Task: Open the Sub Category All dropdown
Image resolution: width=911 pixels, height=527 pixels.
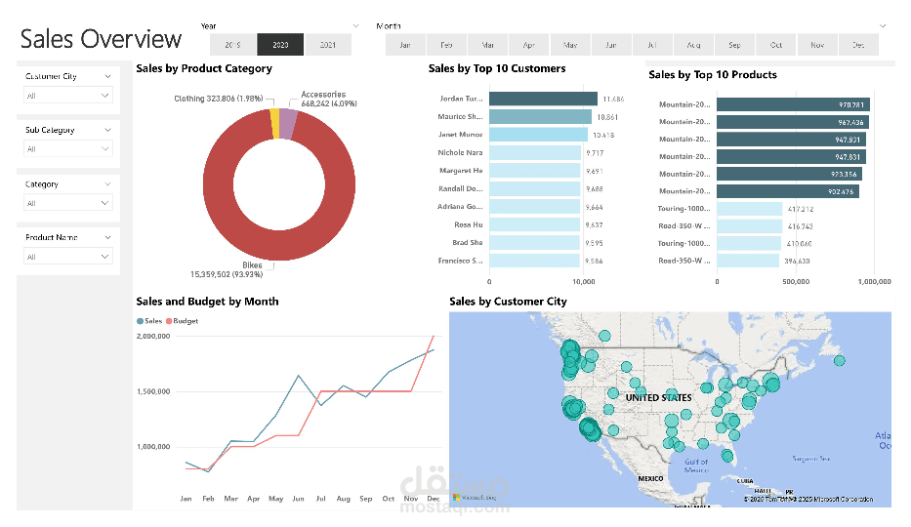Action: (x=68, y=148)
